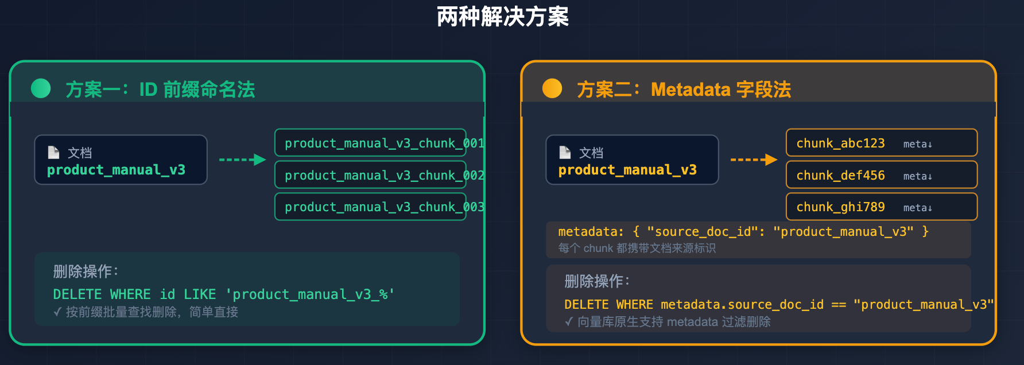The width and height of the screenshot is (1024, 365).
Task: Click the orange dashed arrow
Action: 754,160
